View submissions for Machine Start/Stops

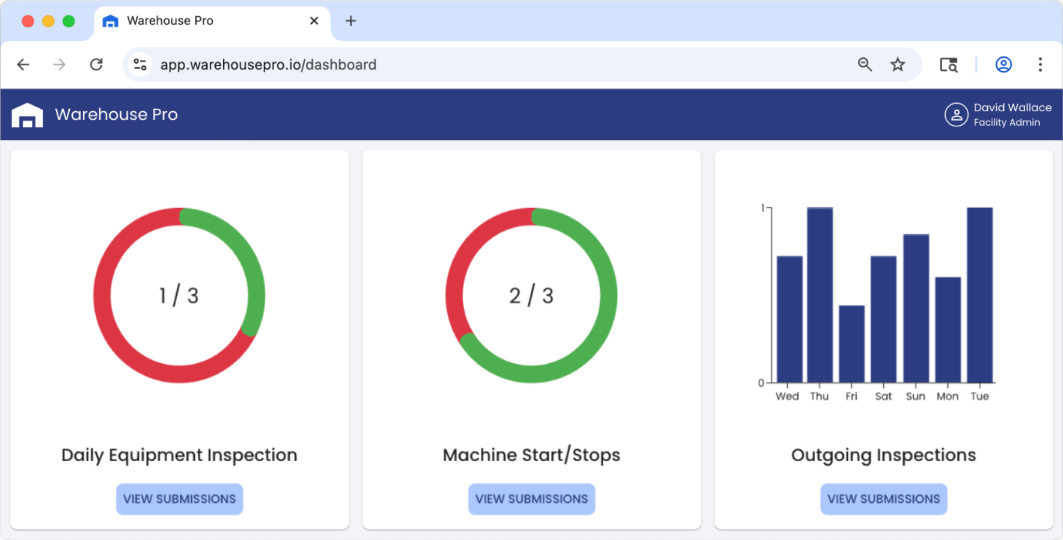(x=531, y=499)
